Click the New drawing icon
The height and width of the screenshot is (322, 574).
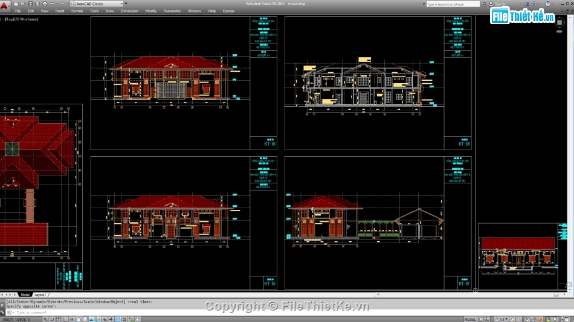(x=16, y=4)
